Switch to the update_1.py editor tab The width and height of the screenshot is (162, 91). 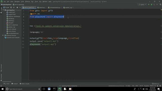tap(68, 7)
